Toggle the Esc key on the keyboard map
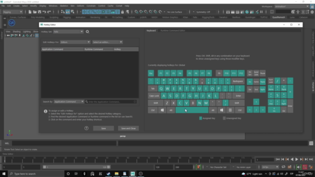The height and width of the screenshot is (177, 315). (151, 73)
